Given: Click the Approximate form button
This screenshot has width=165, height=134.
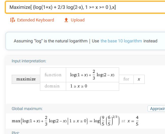Looking at the screenshot, I should coord(156,109).
